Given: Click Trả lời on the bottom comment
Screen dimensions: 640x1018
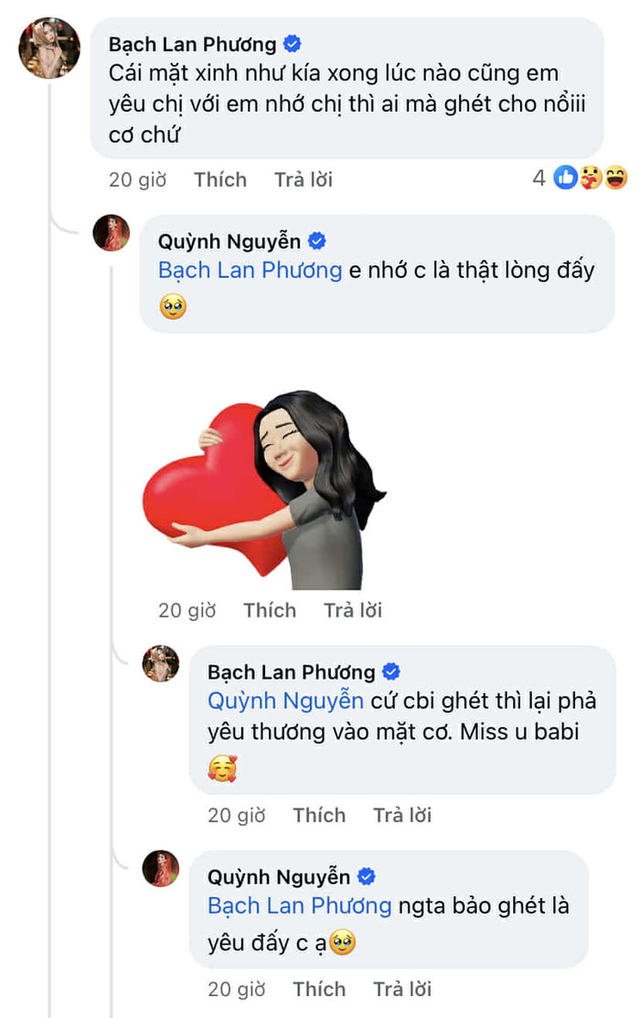Looking at the screenshot, I should (x=402, y=989).
